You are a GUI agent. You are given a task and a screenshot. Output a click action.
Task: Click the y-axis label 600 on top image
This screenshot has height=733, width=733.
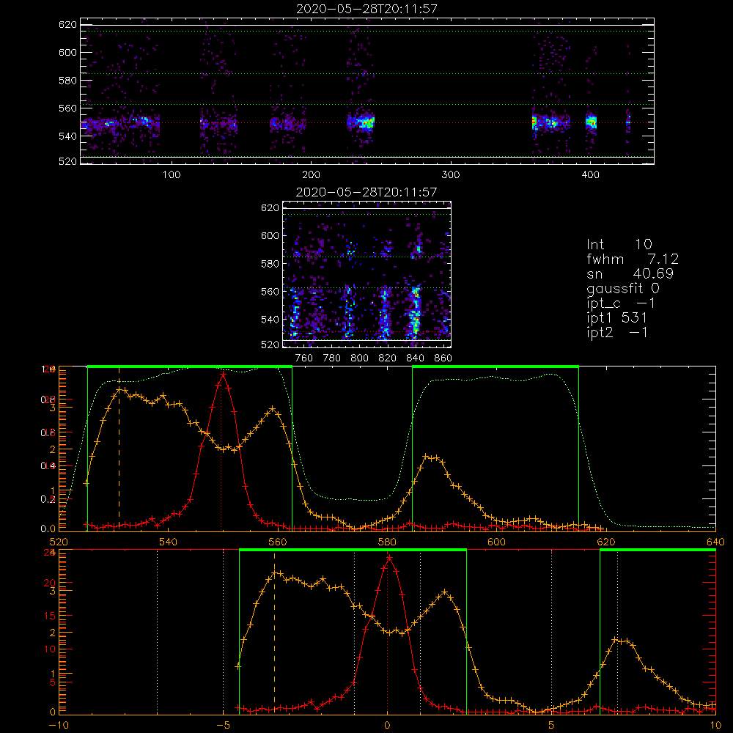67,52
